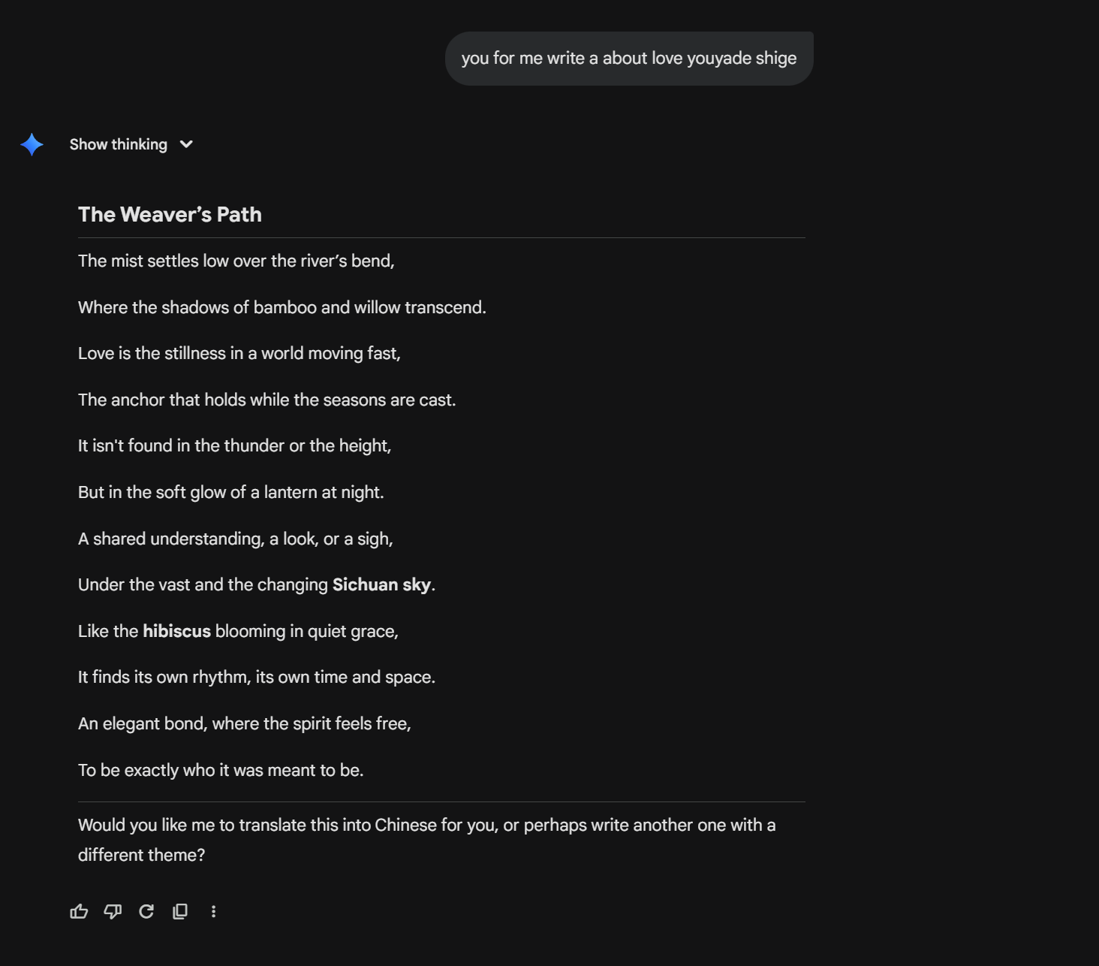Image resolution: width=1099 pixels, height=966 pixels.
Task: Expand the Show thinking chevron
Action: pyautogui.click(x=186, y=144)
